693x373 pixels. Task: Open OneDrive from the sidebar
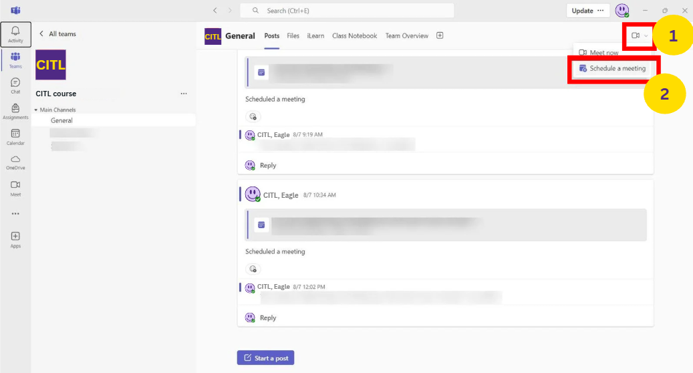[15, 162]
